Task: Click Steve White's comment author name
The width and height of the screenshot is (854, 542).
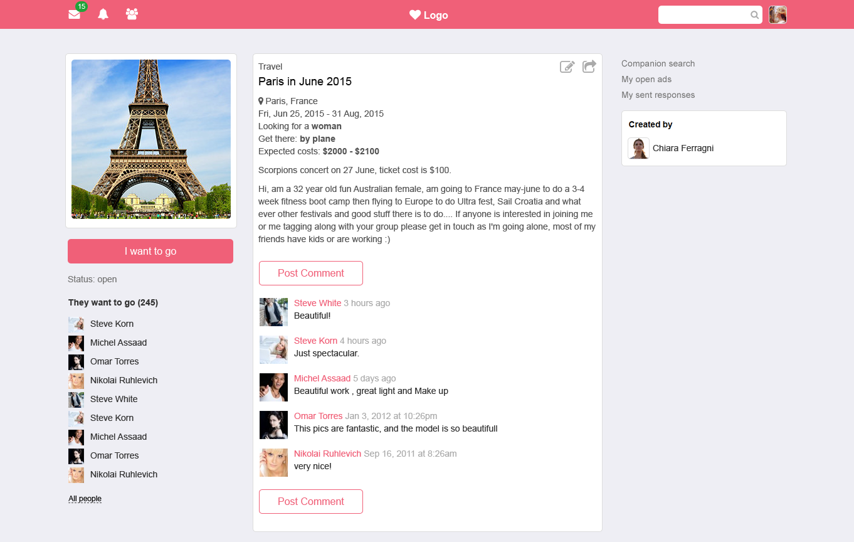Action: pyautogui.click(x=317, y=303)
